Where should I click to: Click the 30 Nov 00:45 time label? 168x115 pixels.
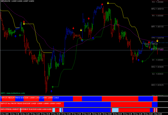tap(97, 114)
